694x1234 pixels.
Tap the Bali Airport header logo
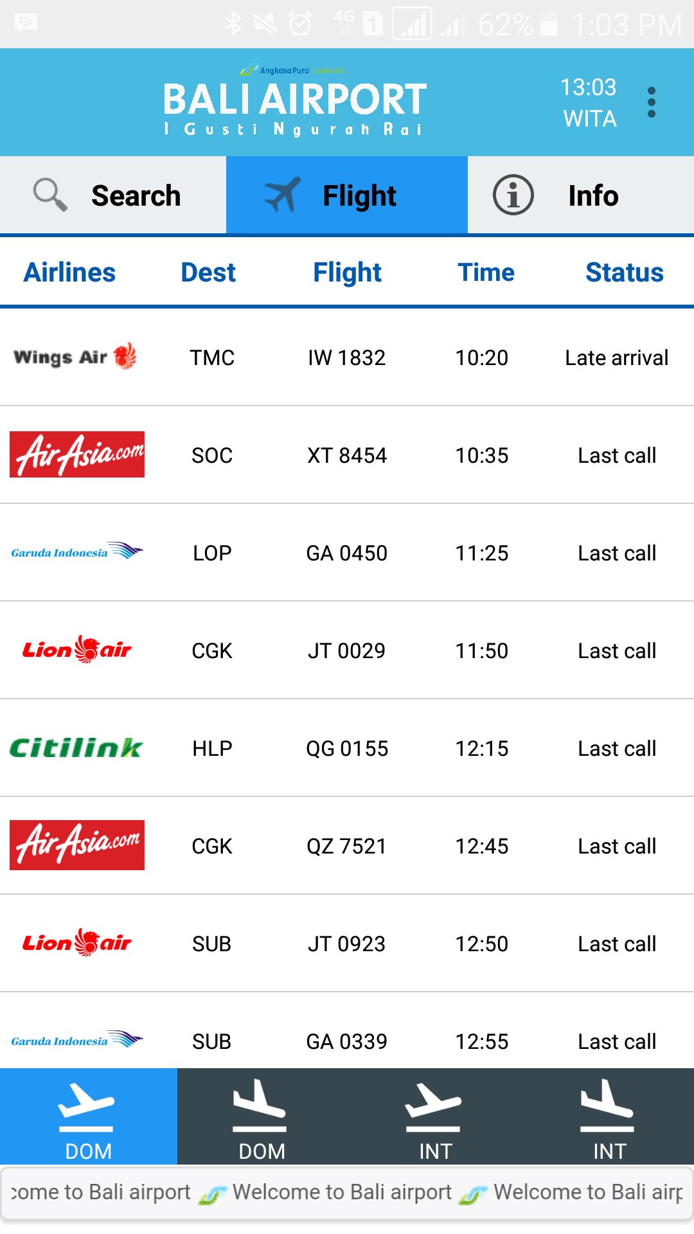tap(295, 103)
